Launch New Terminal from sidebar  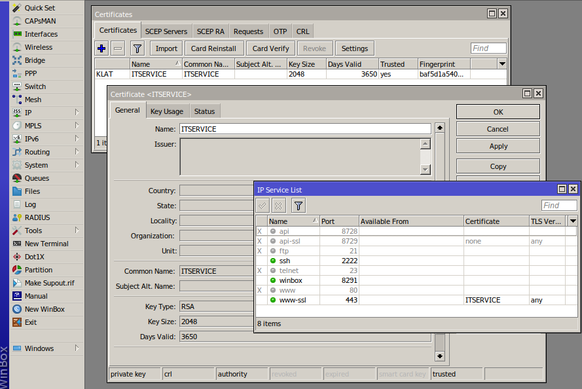46,244
